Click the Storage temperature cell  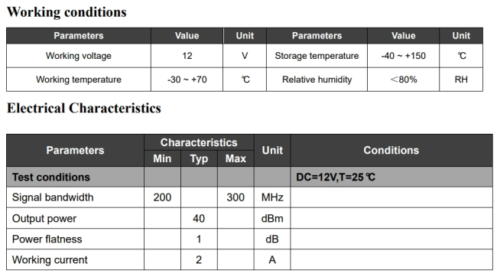click(x=317, y=56)
